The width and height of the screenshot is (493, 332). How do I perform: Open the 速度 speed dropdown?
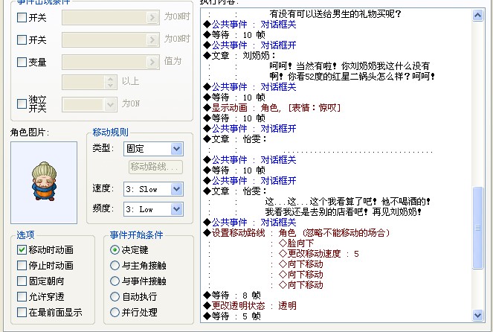176,189
